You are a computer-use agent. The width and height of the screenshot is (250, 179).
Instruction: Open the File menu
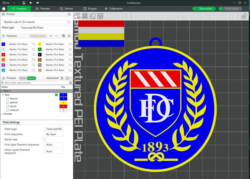(x=6, y=3)
